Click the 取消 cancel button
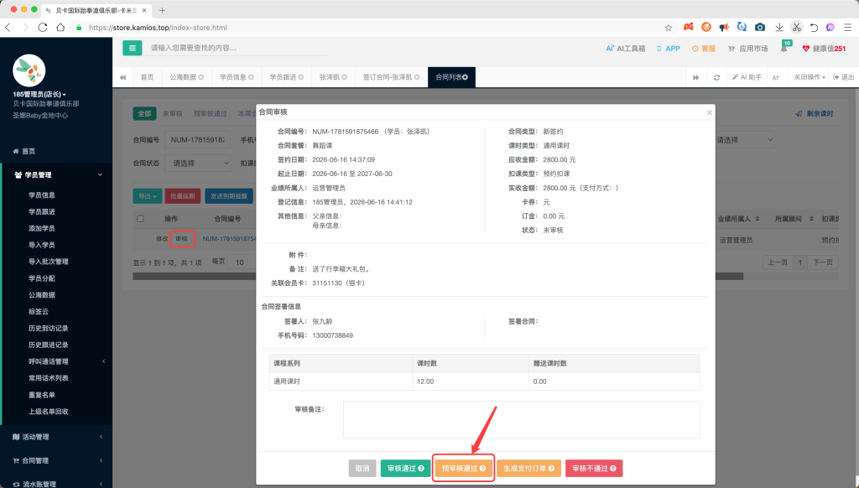The image size is (859, 488). click(362, 468)
